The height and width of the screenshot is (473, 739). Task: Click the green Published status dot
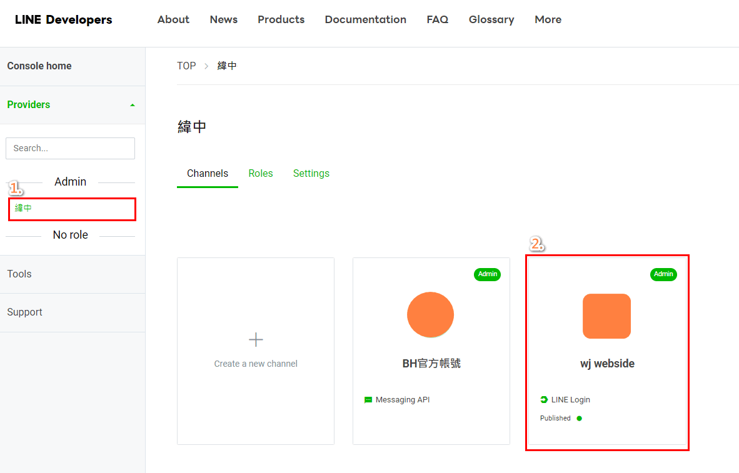579,419
